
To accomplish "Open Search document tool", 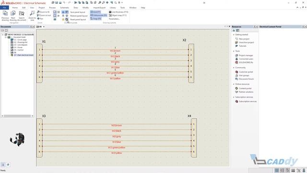I will (x=22, y=16).
